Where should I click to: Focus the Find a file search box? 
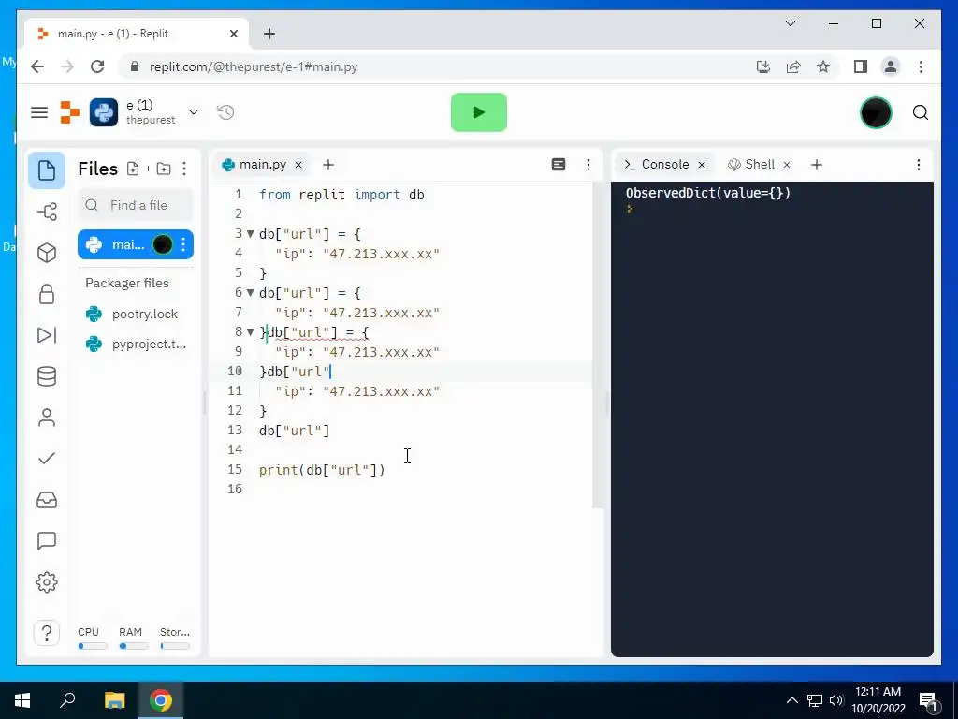(x=136, y=205)
